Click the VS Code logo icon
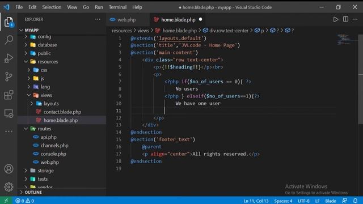The width and height of the screenshot is (363, 204). point(6,7)
